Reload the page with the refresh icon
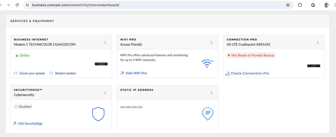The height and width of the screenshot is (137, 336). tap(17, 5)
